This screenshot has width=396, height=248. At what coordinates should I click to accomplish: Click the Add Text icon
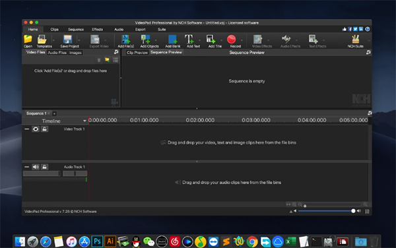pyautogui.click(x=189, y=40)
